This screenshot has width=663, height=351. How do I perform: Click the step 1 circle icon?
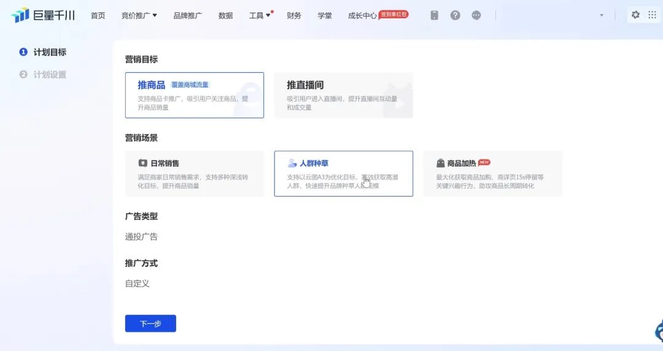(23, 52)
